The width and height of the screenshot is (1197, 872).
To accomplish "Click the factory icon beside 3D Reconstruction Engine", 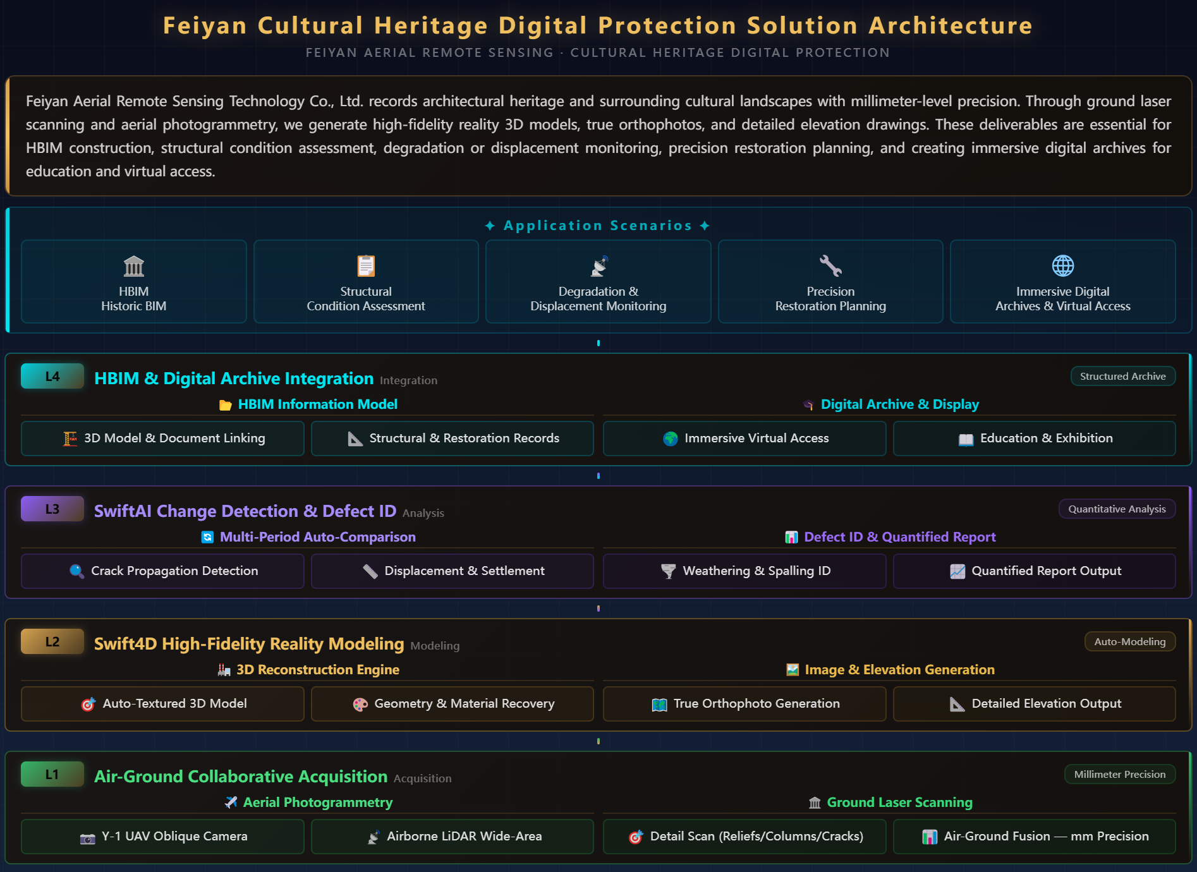I will 224,670.
